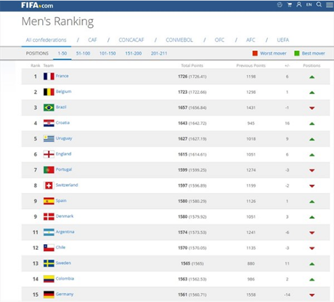Viewport: 334px width, 302px height.
Task: Click the green Best mover swatch
Action: point(297,53)
